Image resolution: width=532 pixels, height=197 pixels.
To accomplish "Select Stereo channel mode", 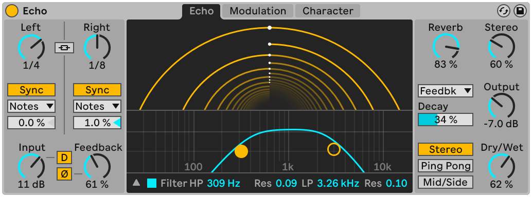I will [x=446, y=149].
